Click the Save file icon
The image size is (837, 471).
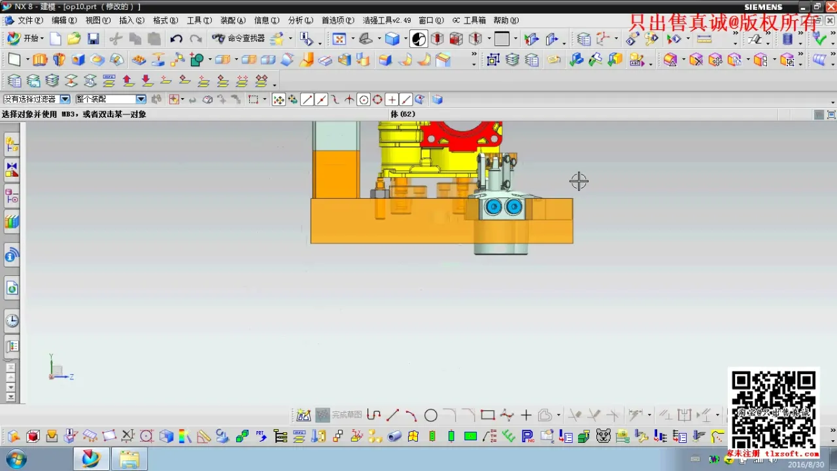[x=94, y=39]
